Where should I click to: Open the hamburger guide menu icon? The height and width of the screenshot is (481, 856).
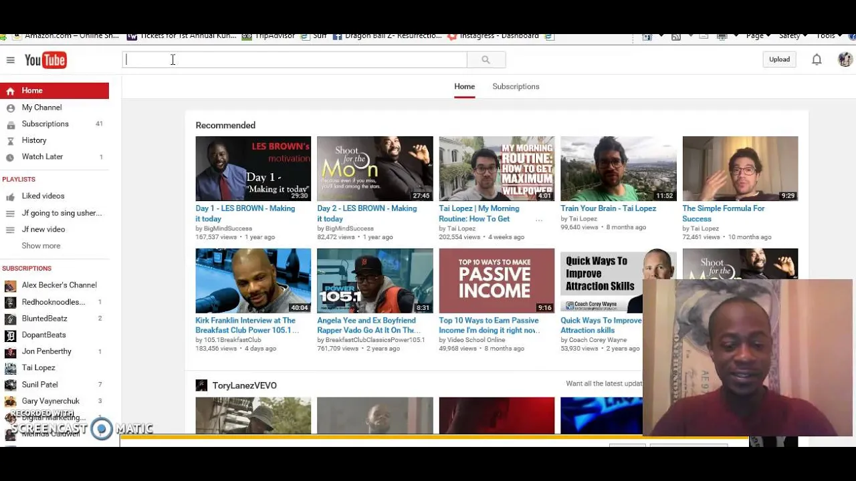click(10, 60)
